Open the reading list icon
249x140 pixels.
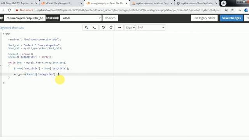(x=240, y=10)
